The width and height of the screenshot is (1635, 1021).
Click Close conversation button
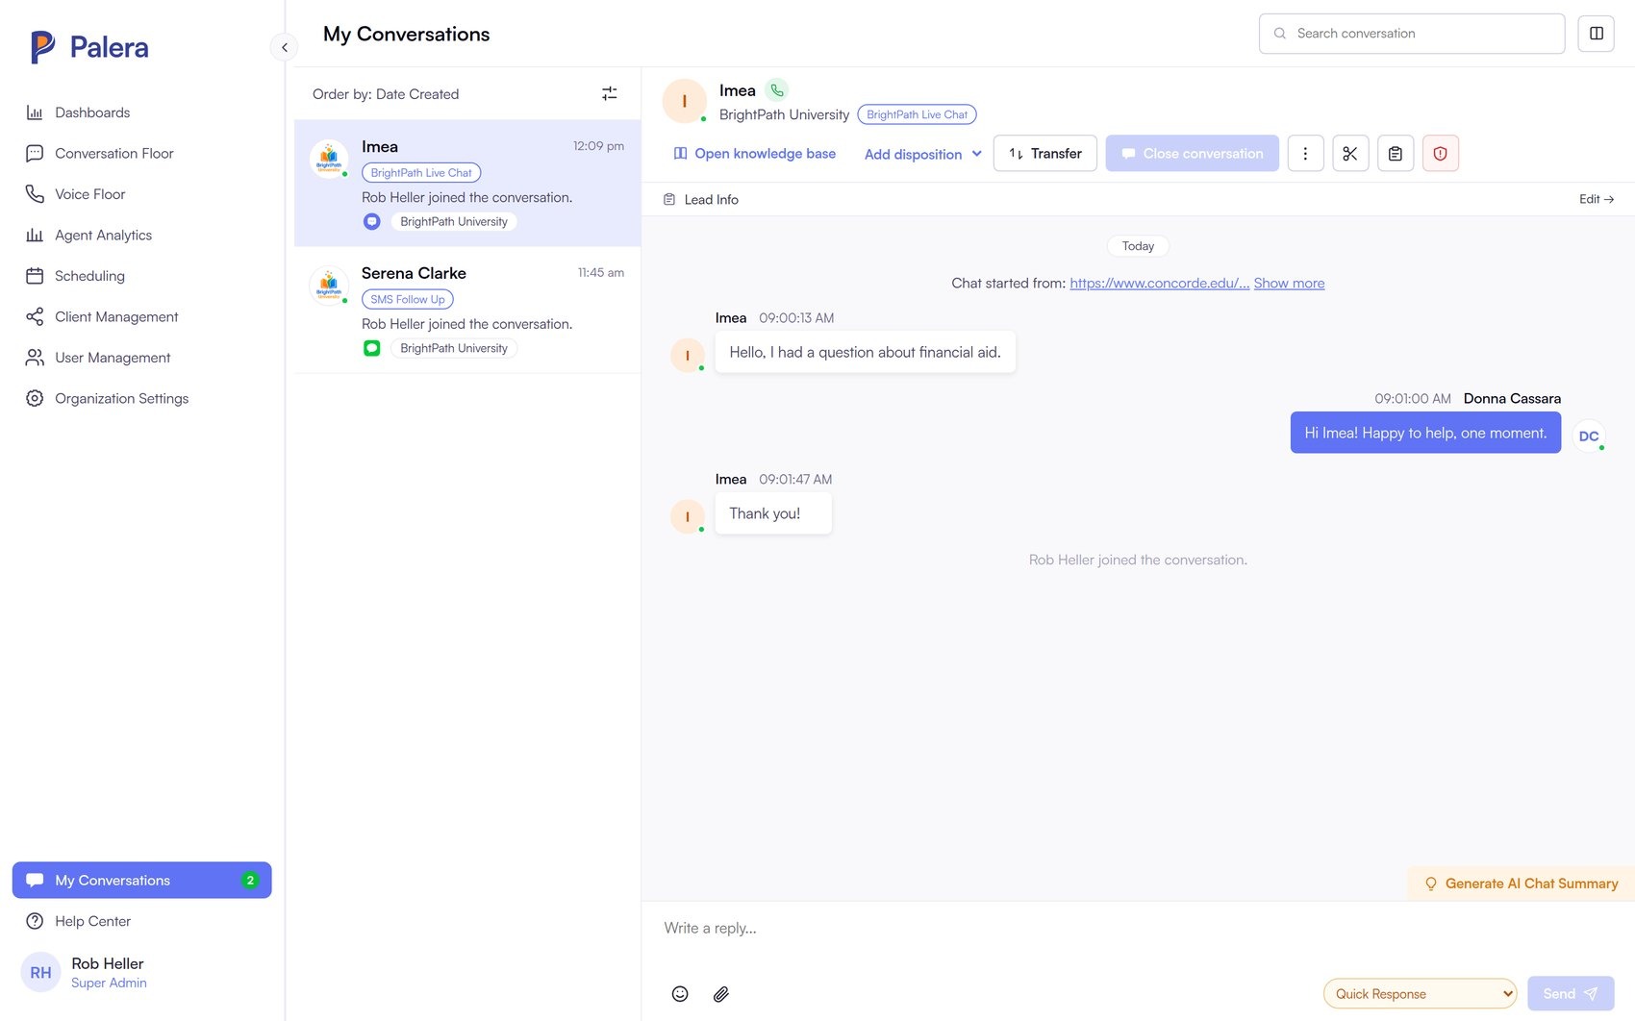(x=1193, y=154)
